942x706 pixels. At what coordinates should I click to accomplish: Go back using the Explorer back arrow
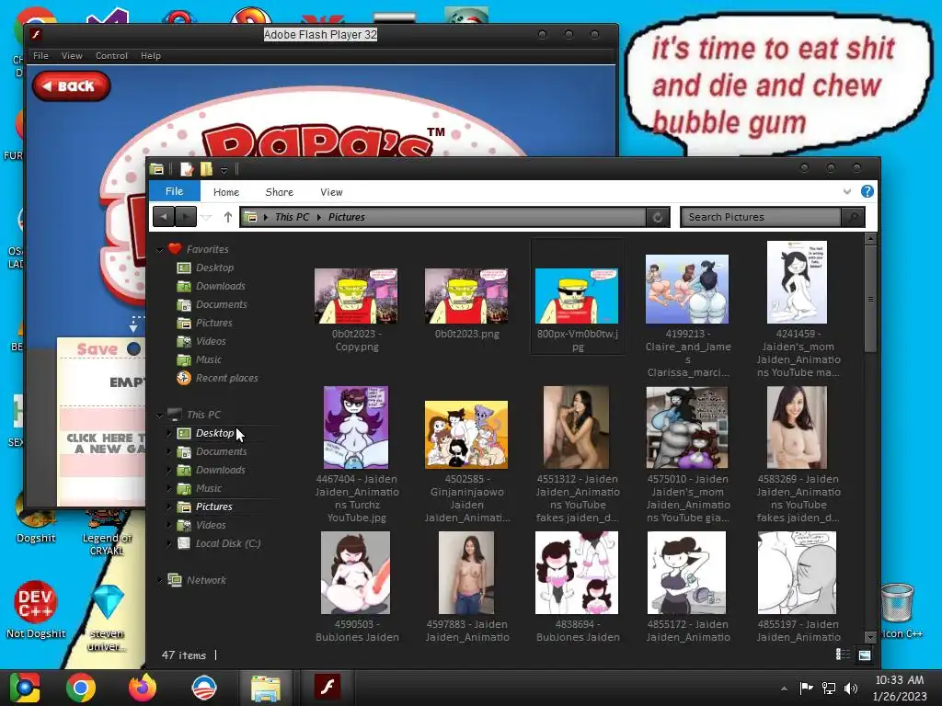click(x=164, y=217)
